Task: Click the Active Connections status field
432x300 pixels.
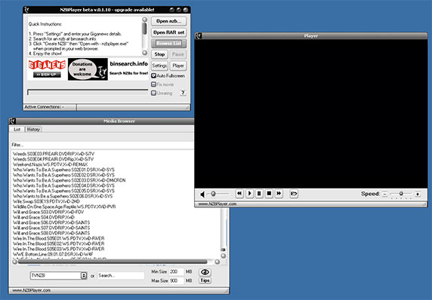Action: [50, 107]
